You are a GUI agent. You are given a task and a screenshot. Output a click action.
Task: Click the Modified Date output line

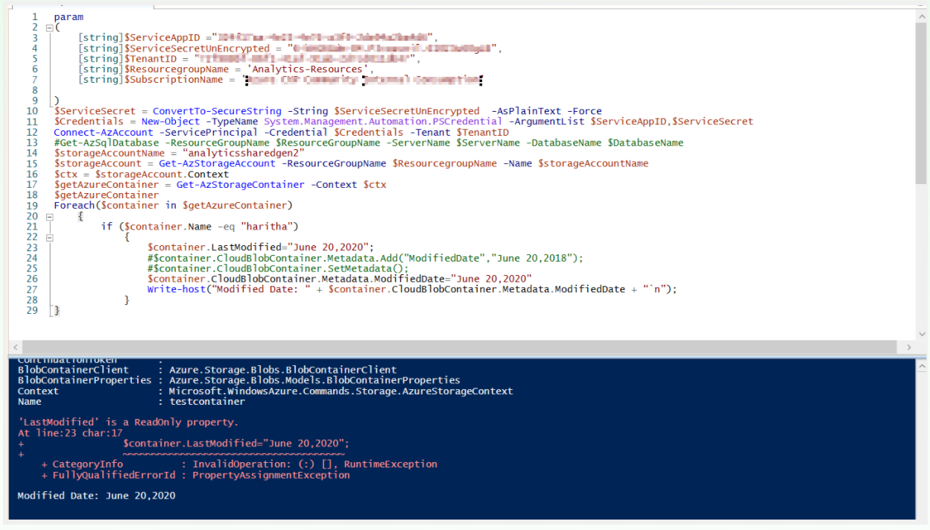tap(95, 495)
